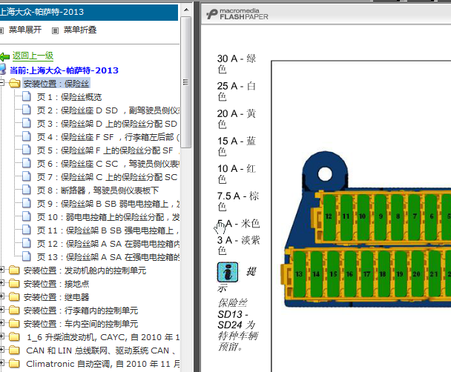The height and width of the screenshot is (372, 451).
Task: Click document icon for 页 4 保险丝座 F SF
Action: [27, 136]
